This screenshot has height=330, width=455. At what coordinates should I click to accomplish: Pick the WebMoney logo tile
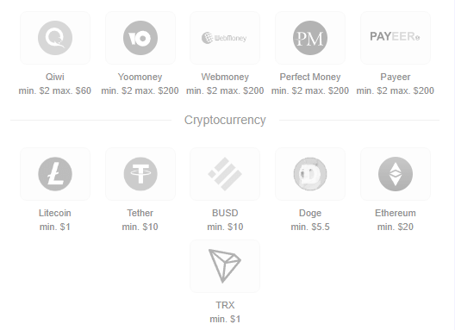click(x=225, y=38)
